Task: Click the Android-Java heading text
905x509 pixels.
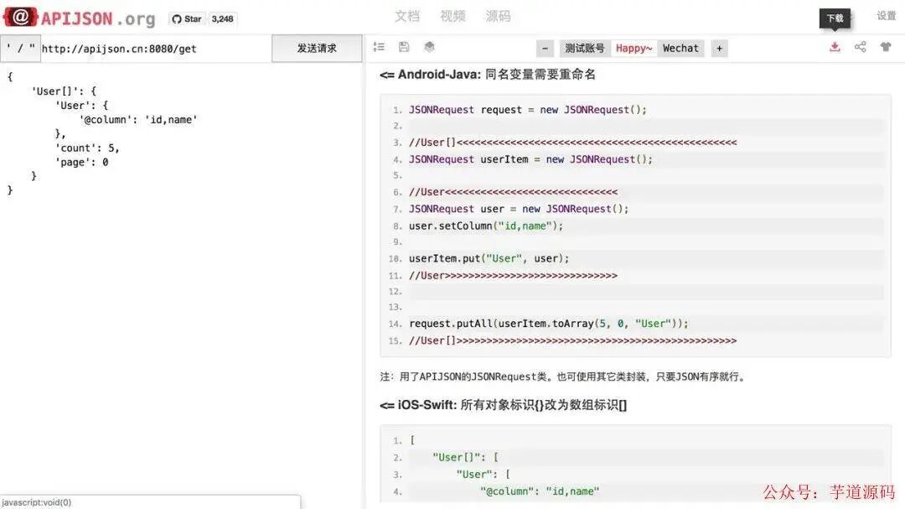Action: point(488,75)
